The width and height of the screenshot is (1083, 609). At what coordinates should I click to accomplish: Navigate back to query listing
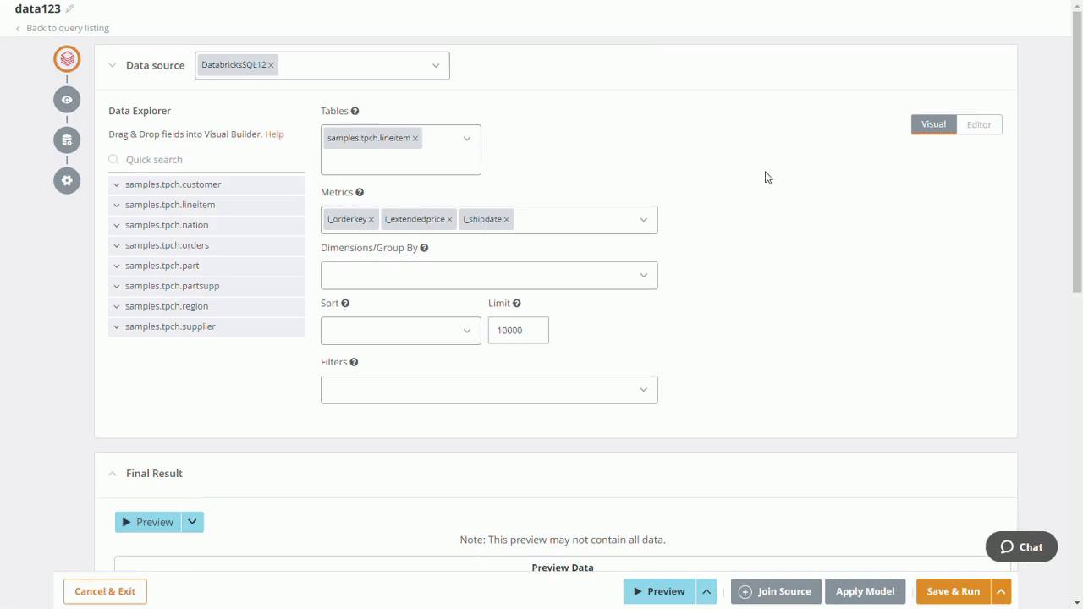coord(67,28)
